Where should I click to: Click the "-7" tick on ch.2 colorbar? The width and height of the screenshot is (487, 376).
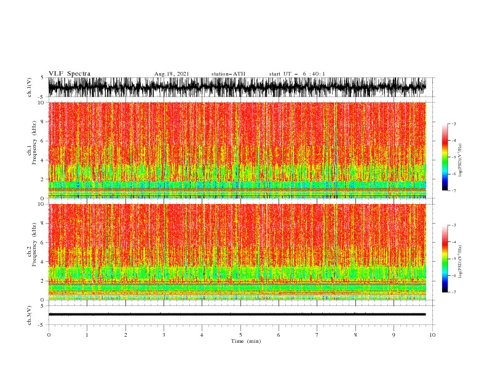click(454, 292)
